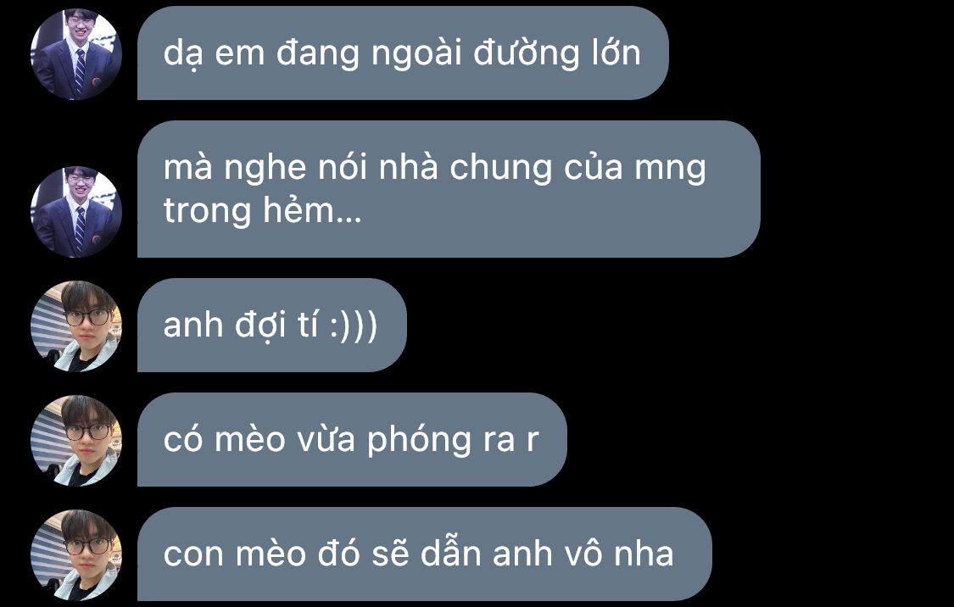Open the glasses avatar beside 'anh đợi tí :)))'
The image size is (954, 607).
point(76,326)
